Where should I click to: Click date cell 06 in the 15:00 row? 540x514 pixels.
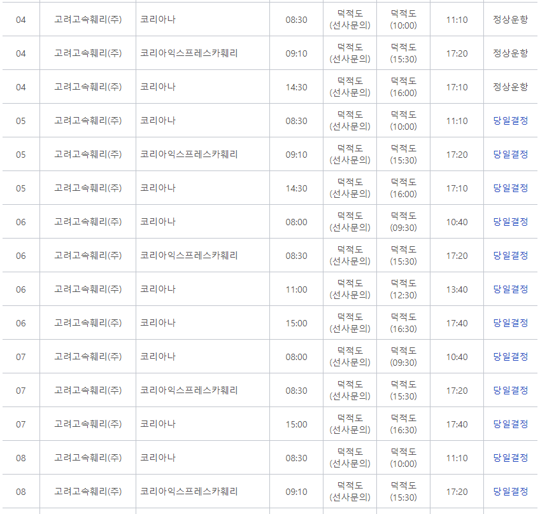pos(20,323)
